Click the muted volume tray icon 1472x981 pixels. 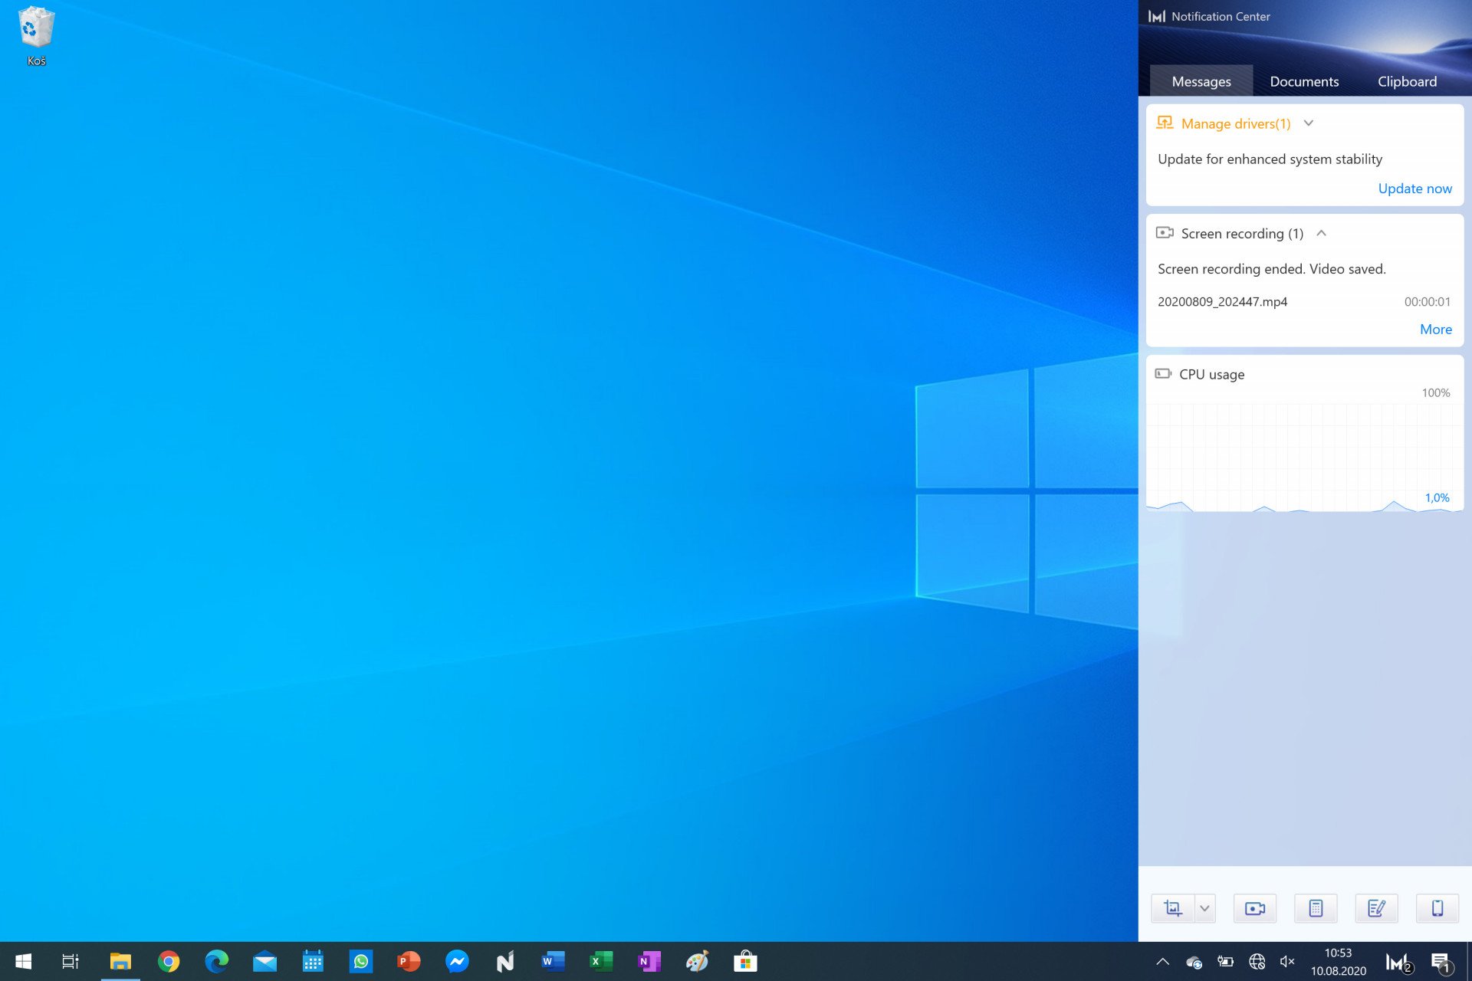1287,961
